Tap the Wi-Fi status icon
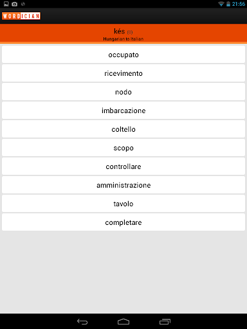Screen dimensions: 247x329 pos(221,4)
